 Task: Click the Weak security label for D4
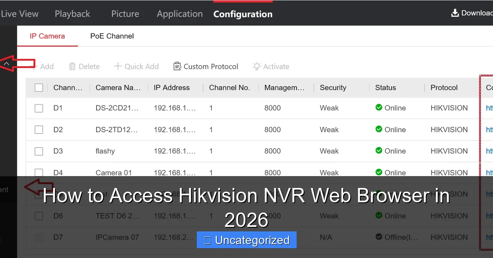[329, 172]
